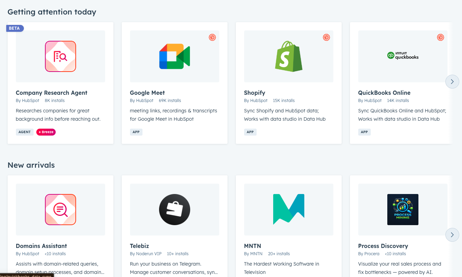
Task: Click the '14K installs' text
Action: click(398, 101)
